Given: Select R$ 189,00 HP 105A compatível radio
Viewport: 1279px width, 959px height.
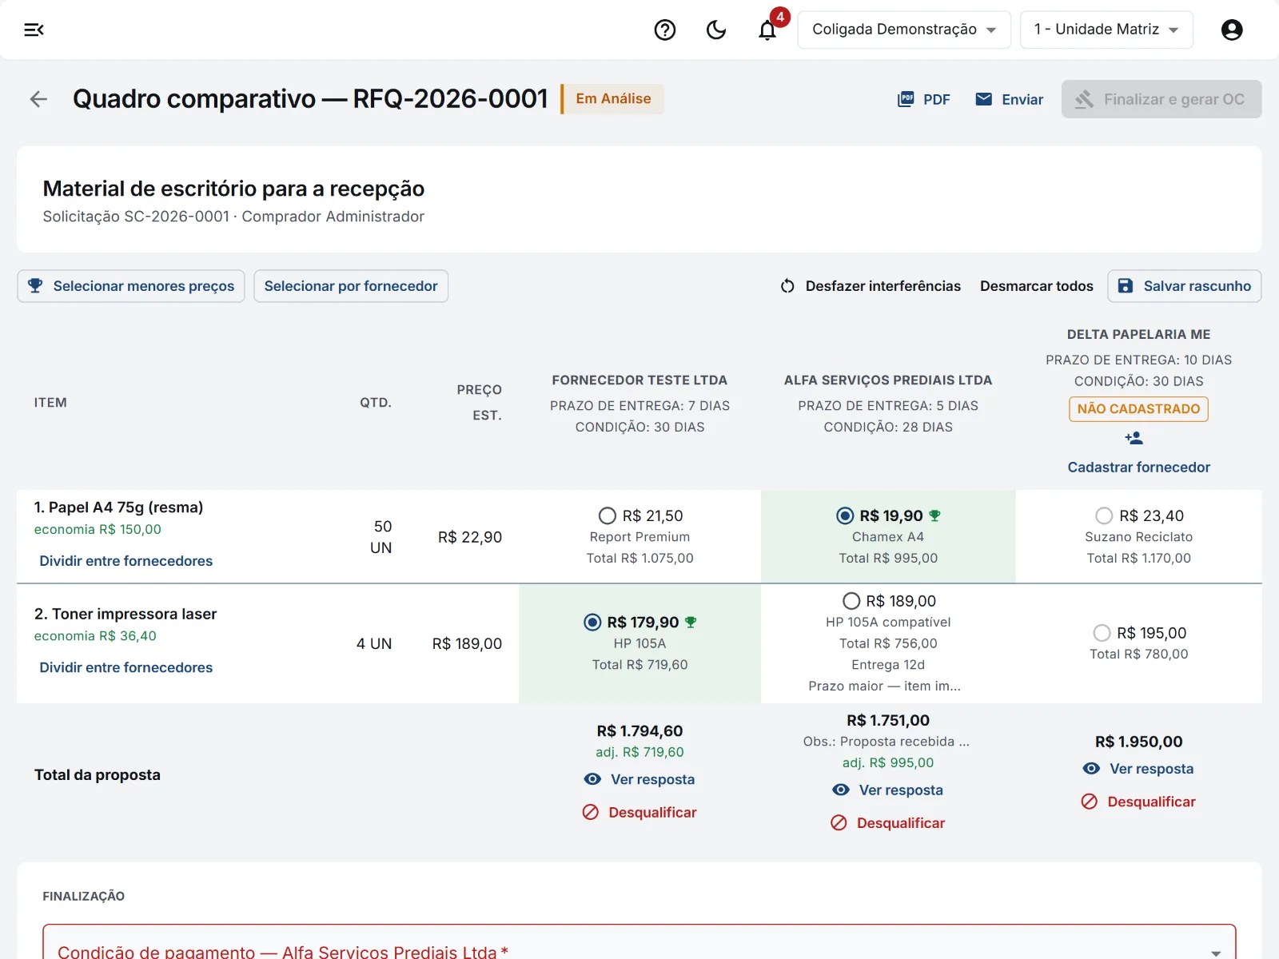Looking at the screenshot, I should [851, 601].
